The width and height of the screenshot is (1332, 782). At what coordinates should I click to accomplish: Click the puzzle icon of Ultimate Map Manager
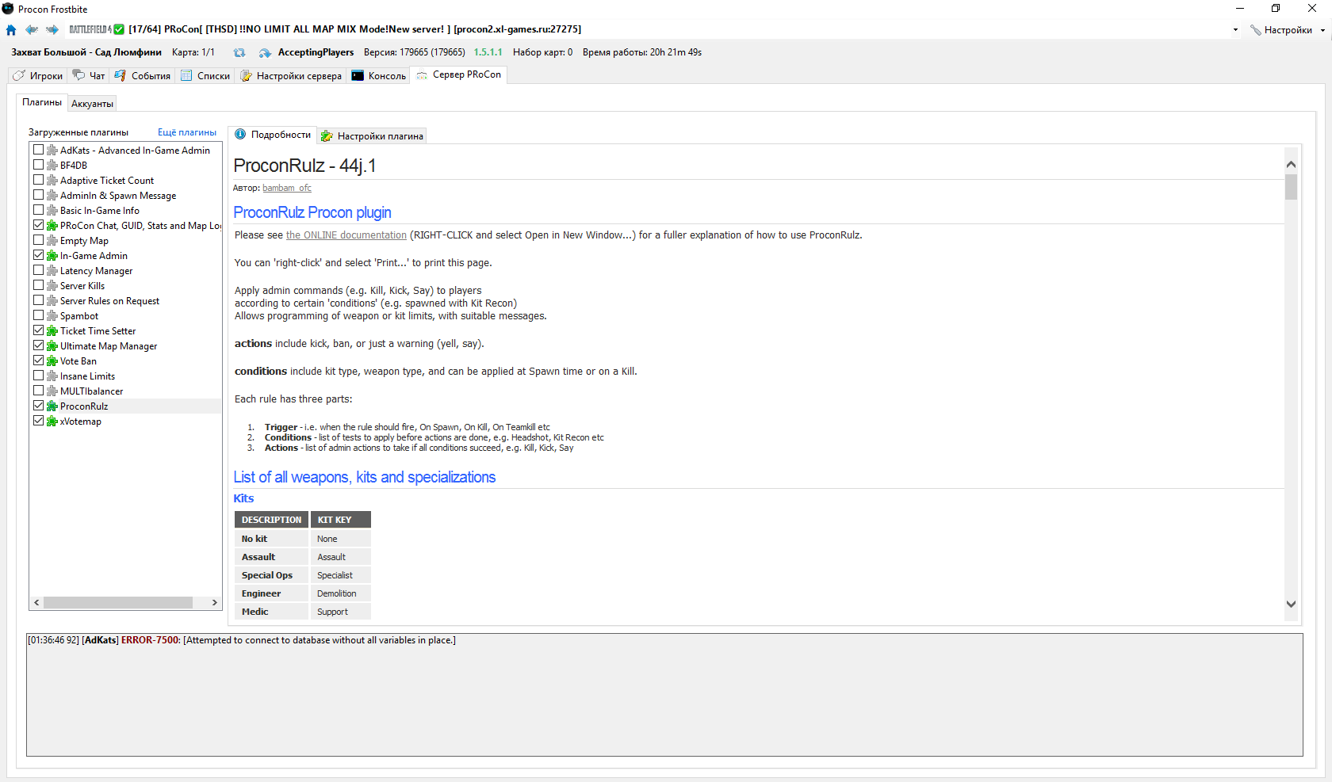pos(52,346)
